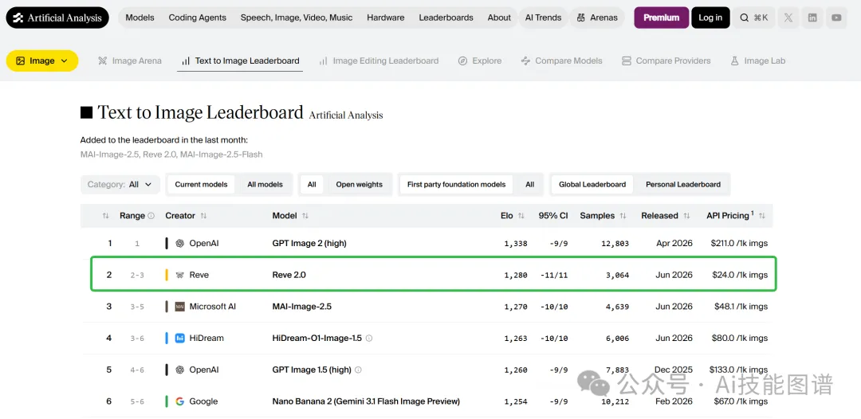Sort by Samples column arrows
The width and height of the screenshot is (861, 419).
[x=623, y=216]
